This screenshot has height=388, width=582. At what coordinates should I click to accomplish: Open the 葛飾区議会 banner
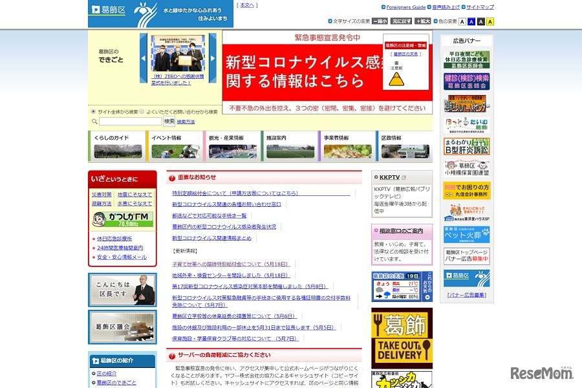(122, 327)
